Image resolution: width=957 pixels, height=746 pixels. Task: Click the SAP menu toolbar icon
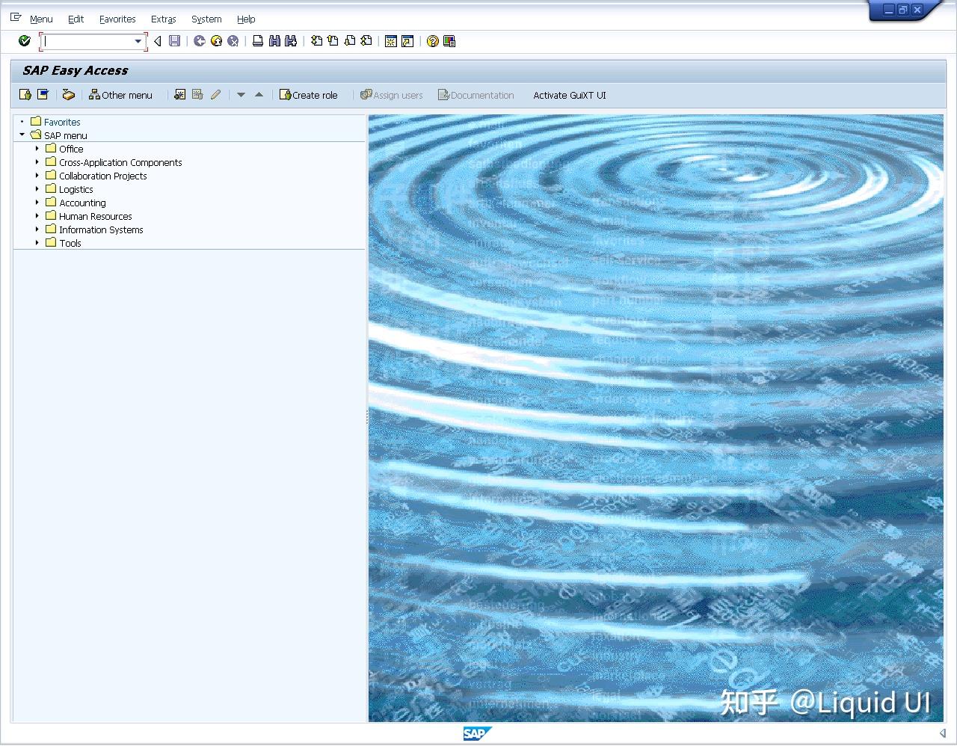coord(43,95)
